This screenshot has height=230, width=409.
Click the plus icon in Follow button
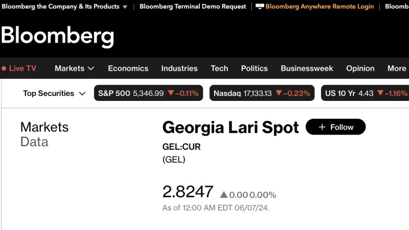(322, 127)
